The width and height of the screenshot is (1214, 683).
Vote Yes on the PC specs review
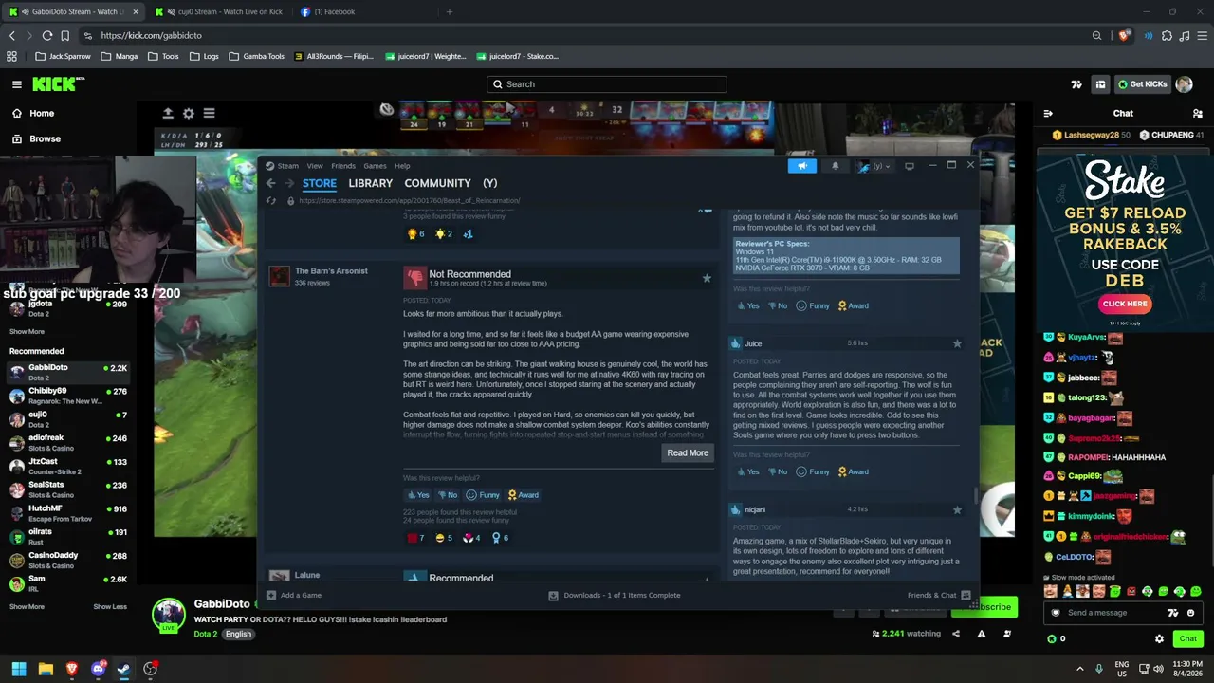point(747,305)
